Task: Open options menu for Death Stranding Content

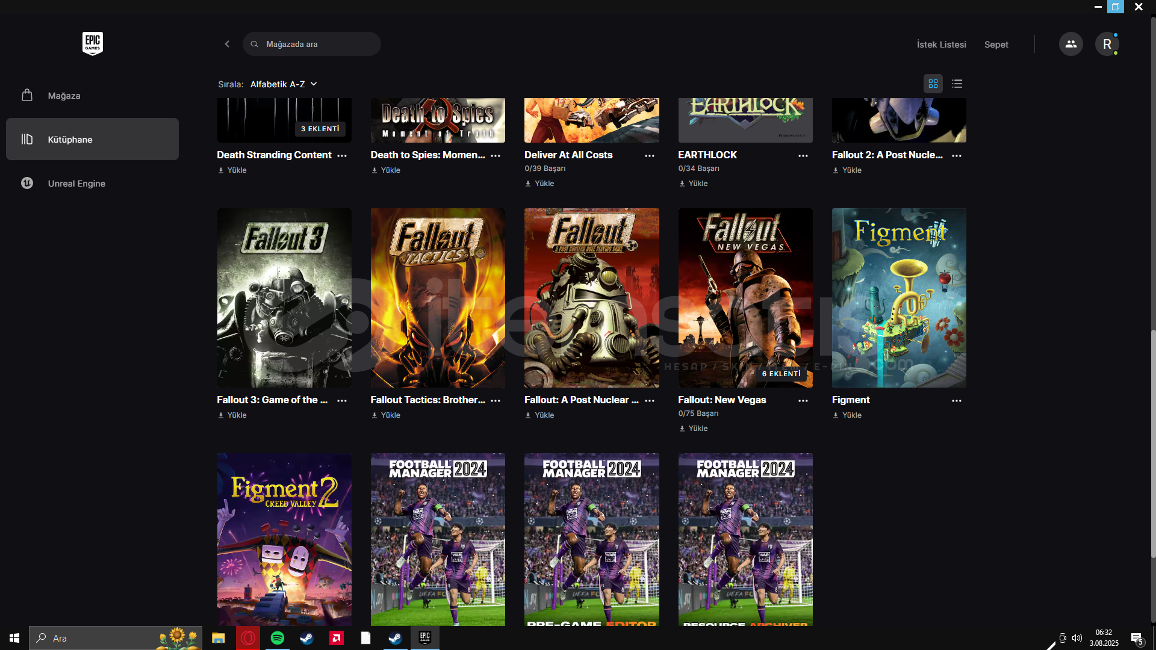Action: (342, 155)
